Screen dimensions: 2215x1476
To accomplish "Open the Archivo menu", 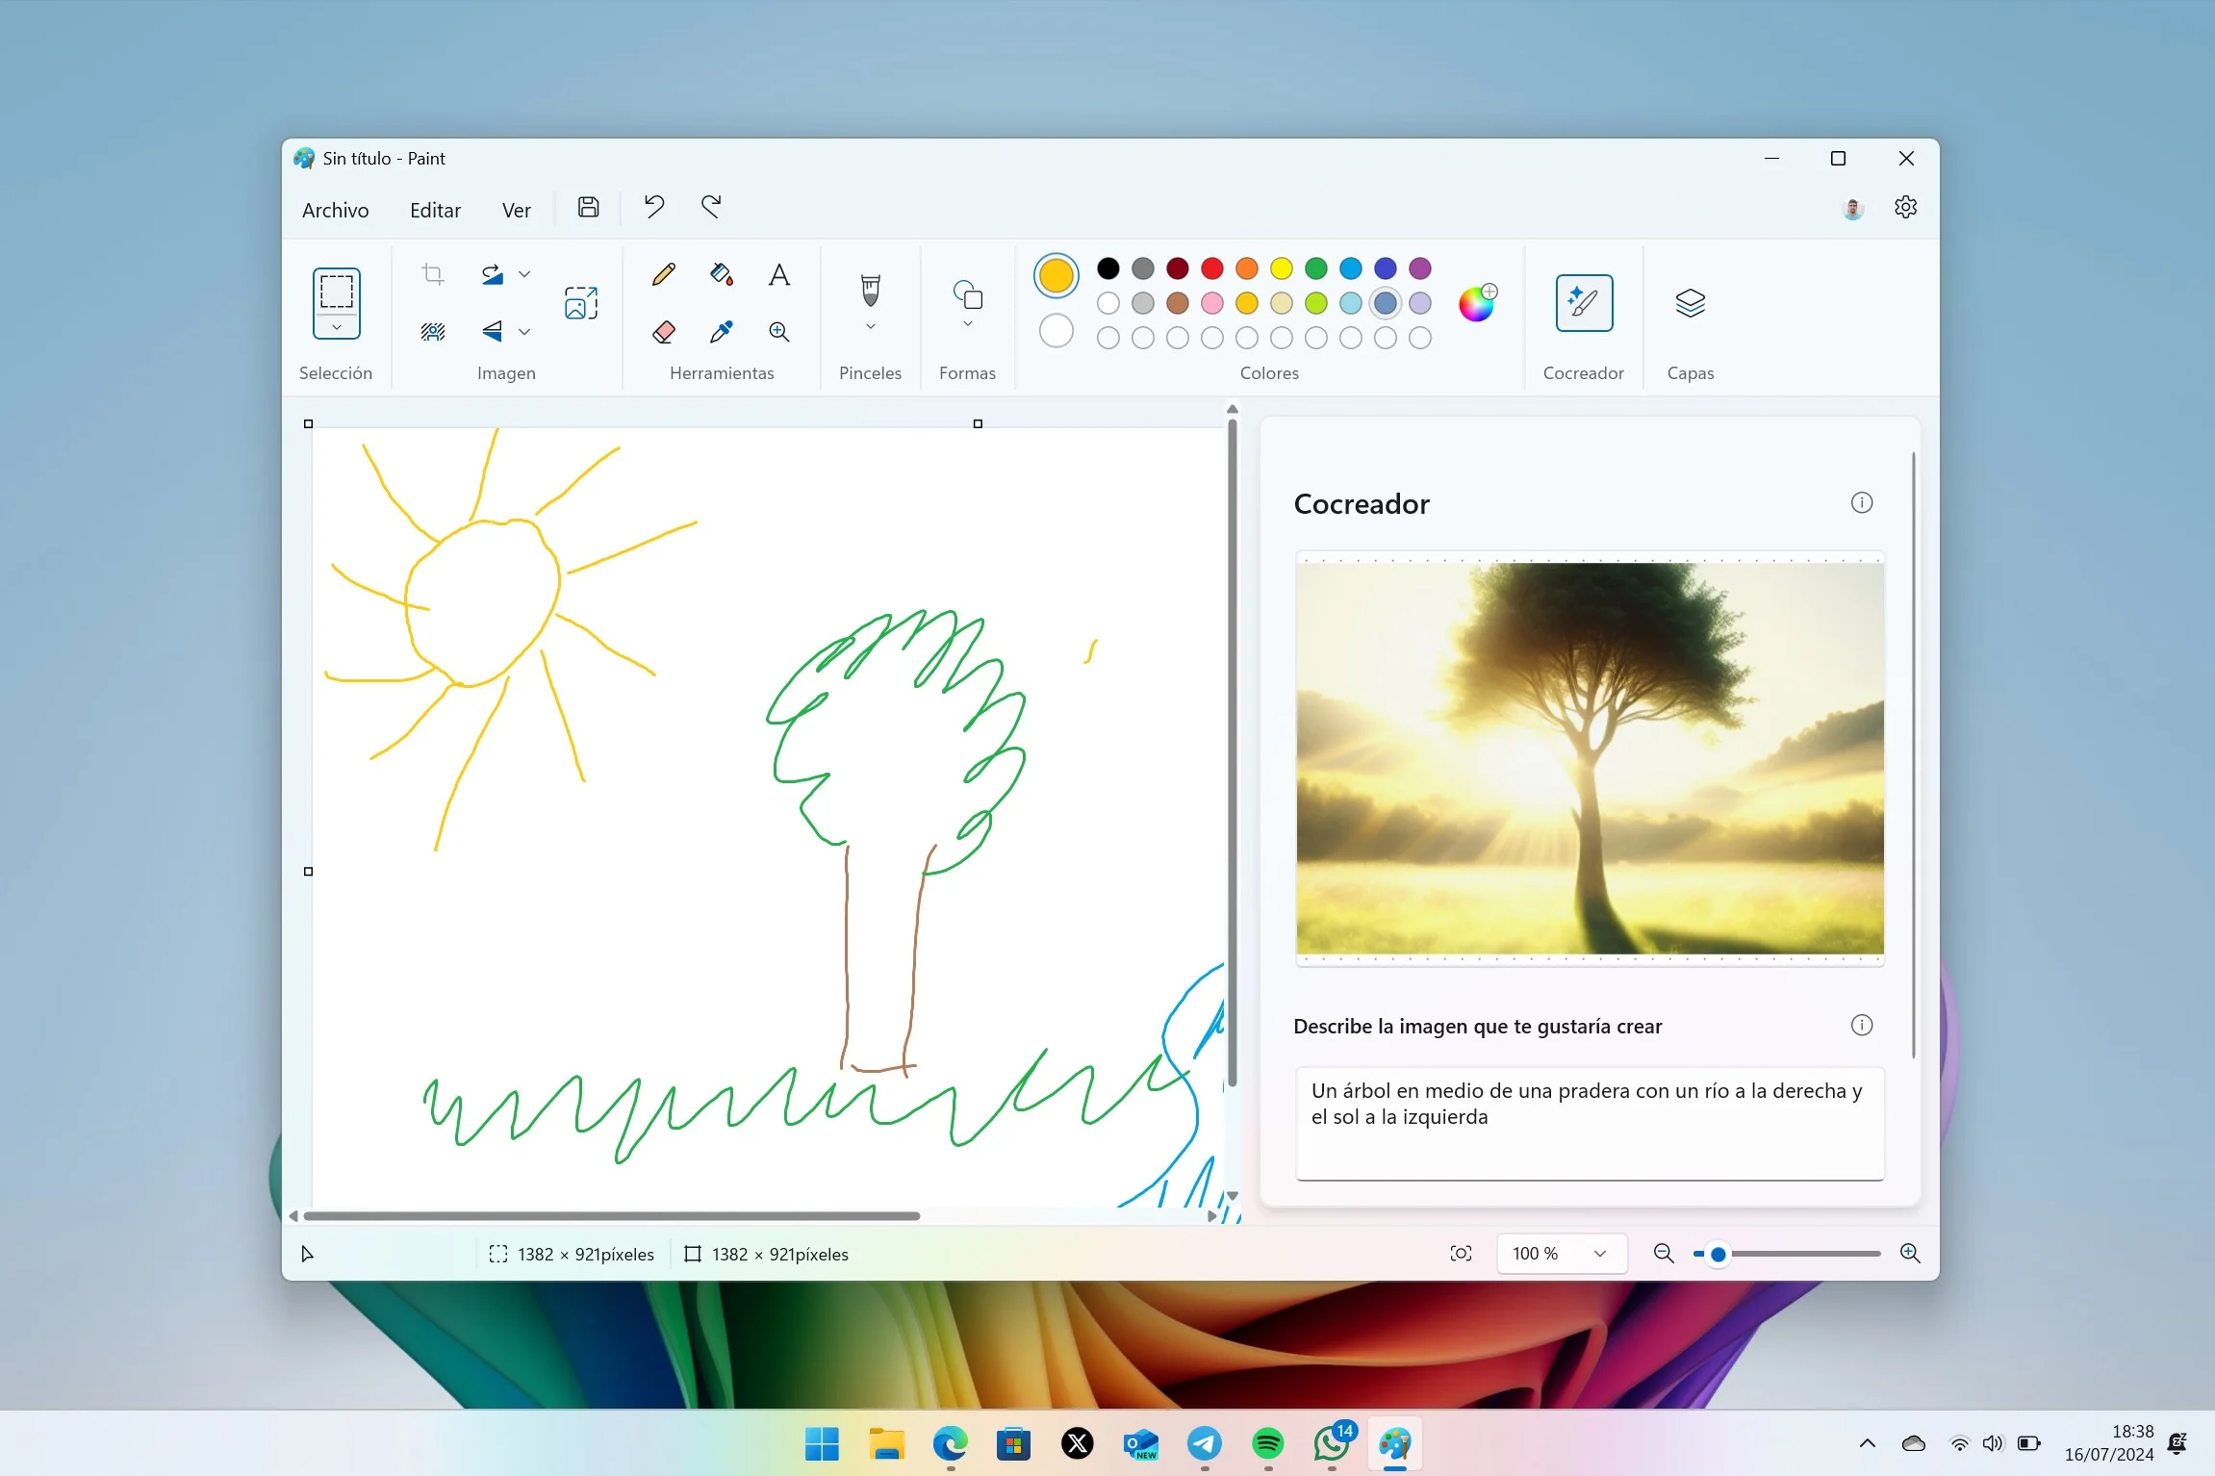I will click(336, 210).
